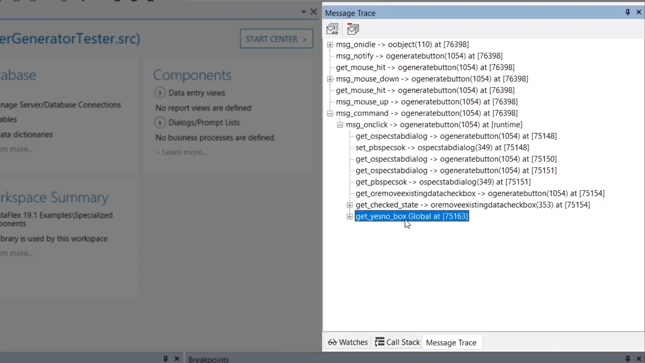Open the document tab list dropdown arrow
Viewport: 645px width, 363px height.
click(x=304, y=12)
